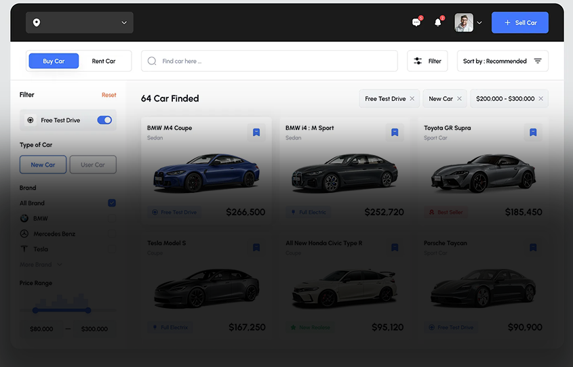
Task: Open the Tesla Model S car image
Action: [206, 288]
